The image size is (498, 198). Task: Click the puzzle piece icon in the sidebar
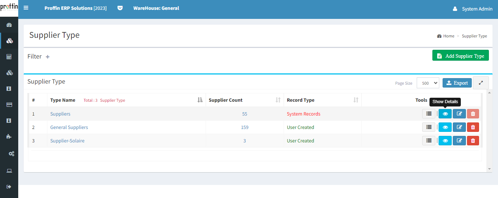[x=9, y=137]
